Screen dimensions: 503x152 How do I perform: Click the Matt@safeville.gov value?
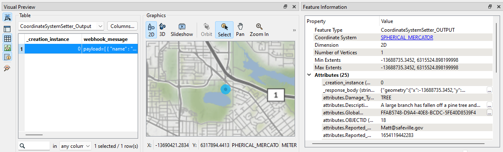click(403, 128)
